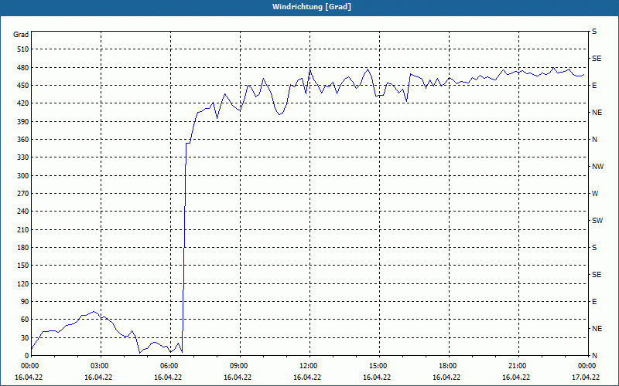The width and height of the screenshot is (619, 386).
Task: Click the y-axis value '180'
Action: (23, 248)
